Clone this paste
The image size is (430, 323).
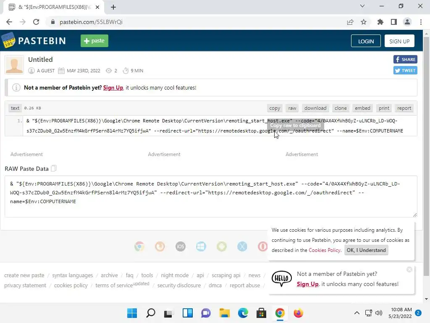click(341, 108)
